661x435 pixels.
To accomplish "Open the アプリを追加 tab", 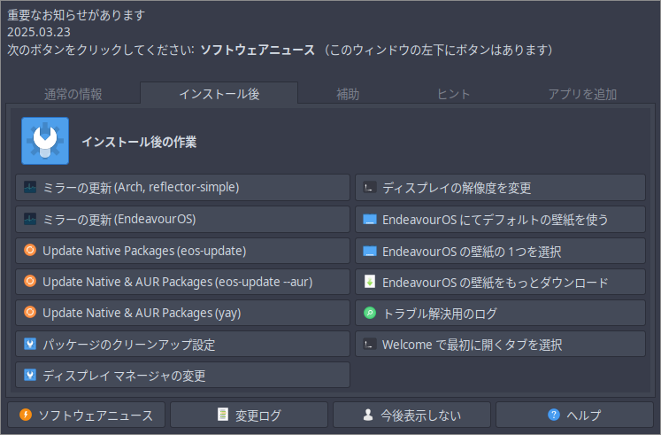I will (582, 94).
